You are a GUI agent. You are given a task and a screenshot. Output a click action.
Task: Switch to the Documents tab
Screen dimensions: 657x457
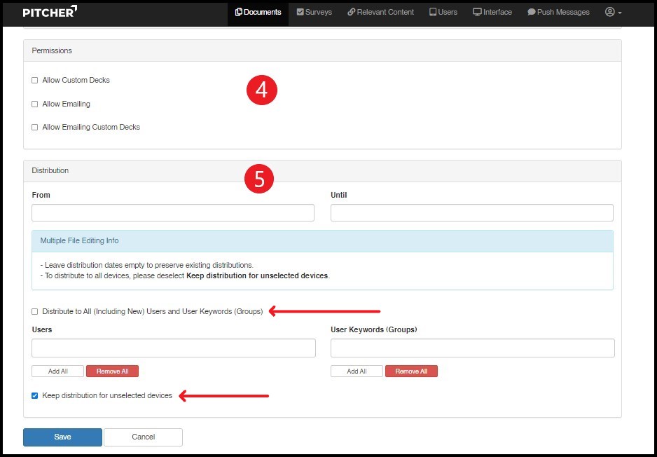tap(258, 12)
